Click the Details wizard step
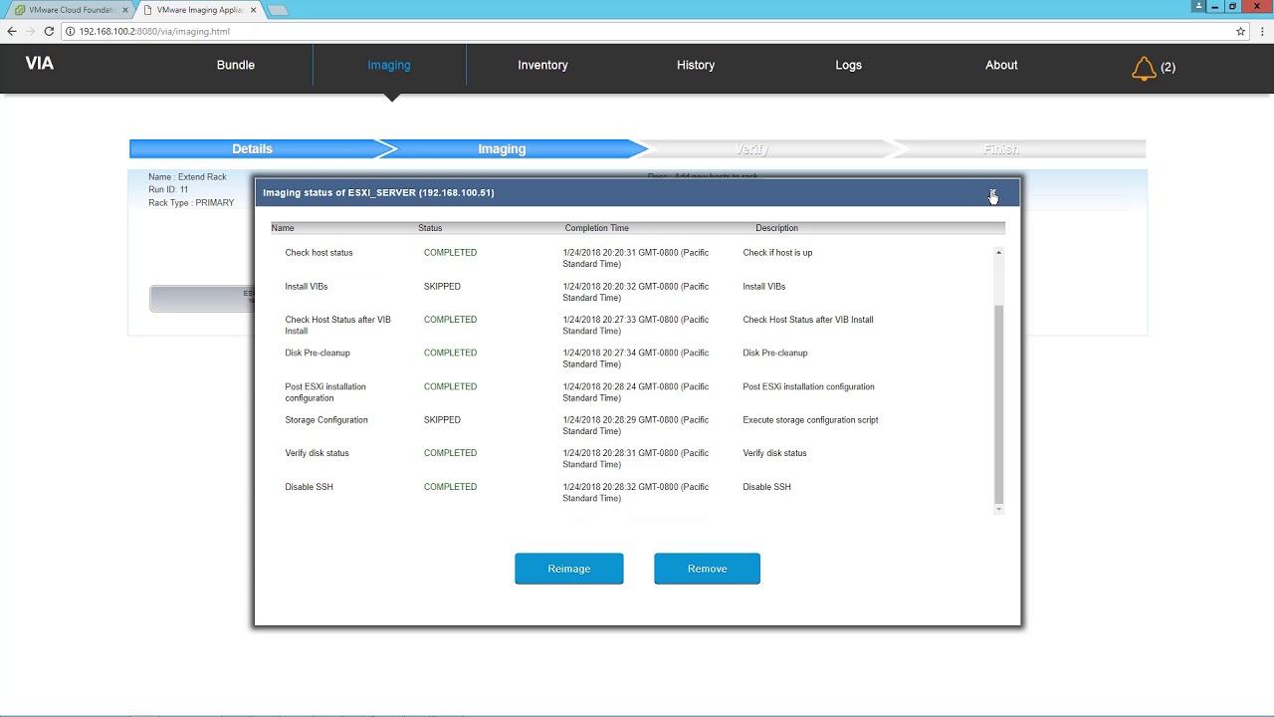Viewport: 1274px width, 717px height. 252,149
